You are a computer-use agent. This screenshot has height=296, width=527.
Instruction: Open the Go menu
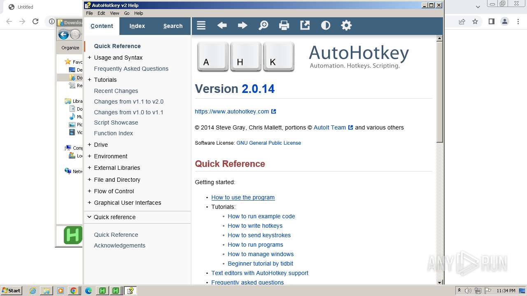127,13
